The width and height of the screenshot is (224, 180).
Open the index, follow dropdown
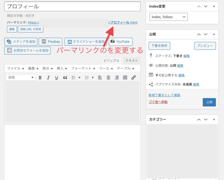pyautogui.click(x=168, y=17)
